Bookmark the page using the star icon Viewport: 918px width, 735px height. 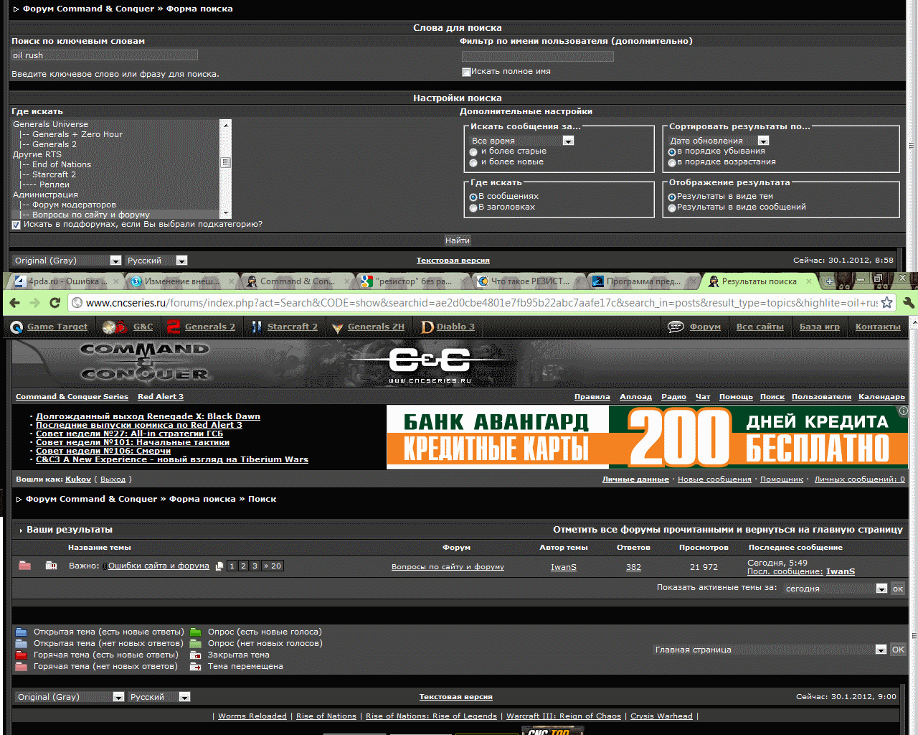click(886, 303)
